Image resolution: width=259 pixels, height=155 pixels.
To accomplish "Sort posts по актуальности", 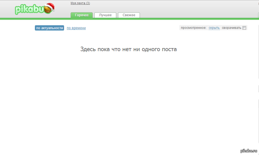I will [49, 28].
